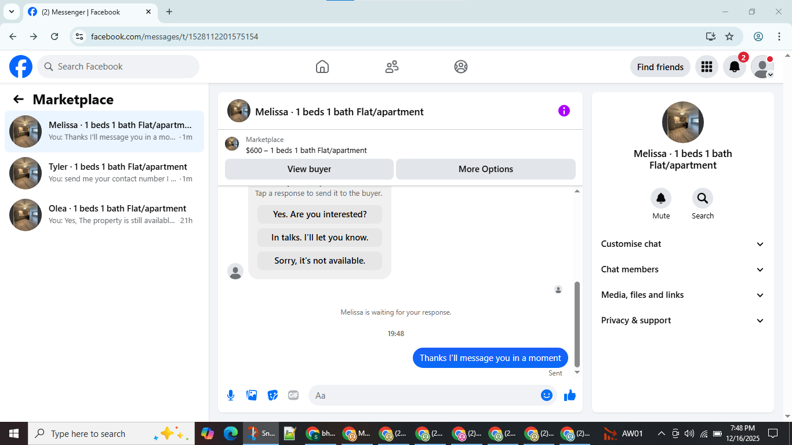Expand the Privacy & support section
This screenshot has width=792, height=445.
[683, 320]
